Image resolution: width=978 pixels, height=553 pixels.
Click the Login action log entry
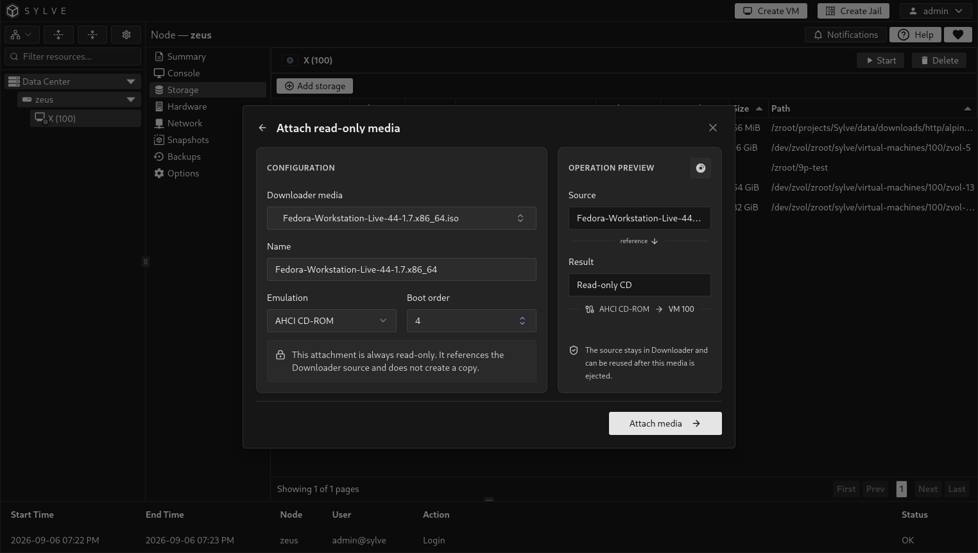434,540
